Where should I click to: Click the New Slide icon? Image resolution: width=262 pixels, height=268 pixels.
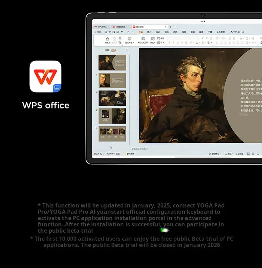pos(143,39)
